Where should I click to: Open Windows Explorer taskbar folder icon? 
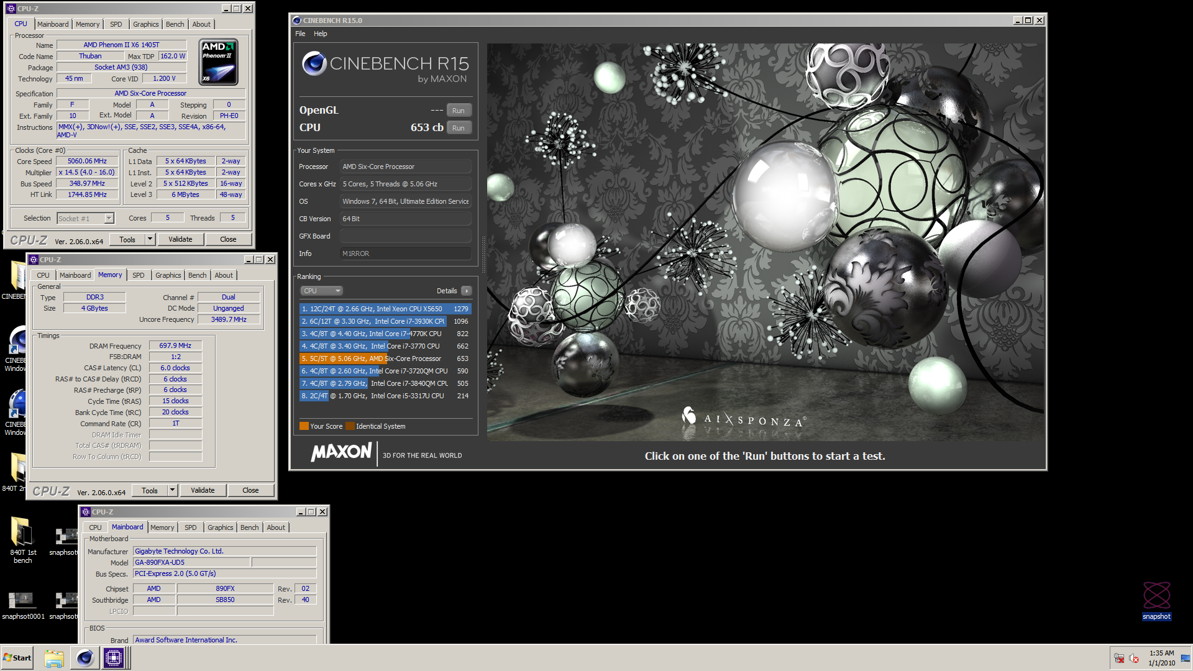tap(54, 658)
